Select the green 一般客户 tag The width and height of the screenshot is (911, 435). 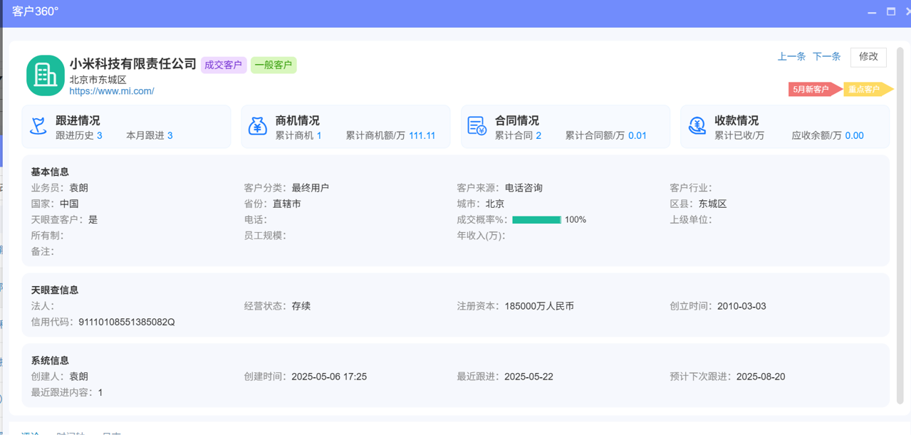(x=274, y=65)
